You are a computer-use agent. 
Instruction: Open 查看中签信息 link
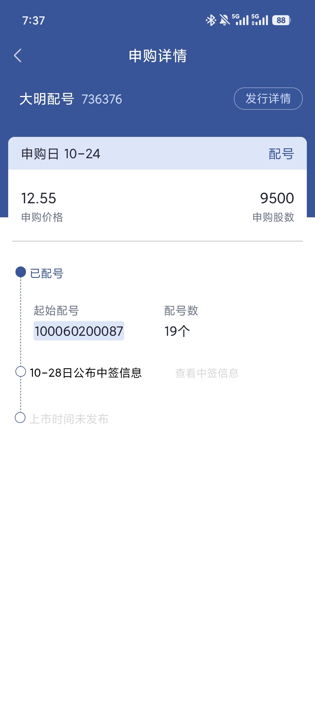pyautogui.click(x=207, y=373)
